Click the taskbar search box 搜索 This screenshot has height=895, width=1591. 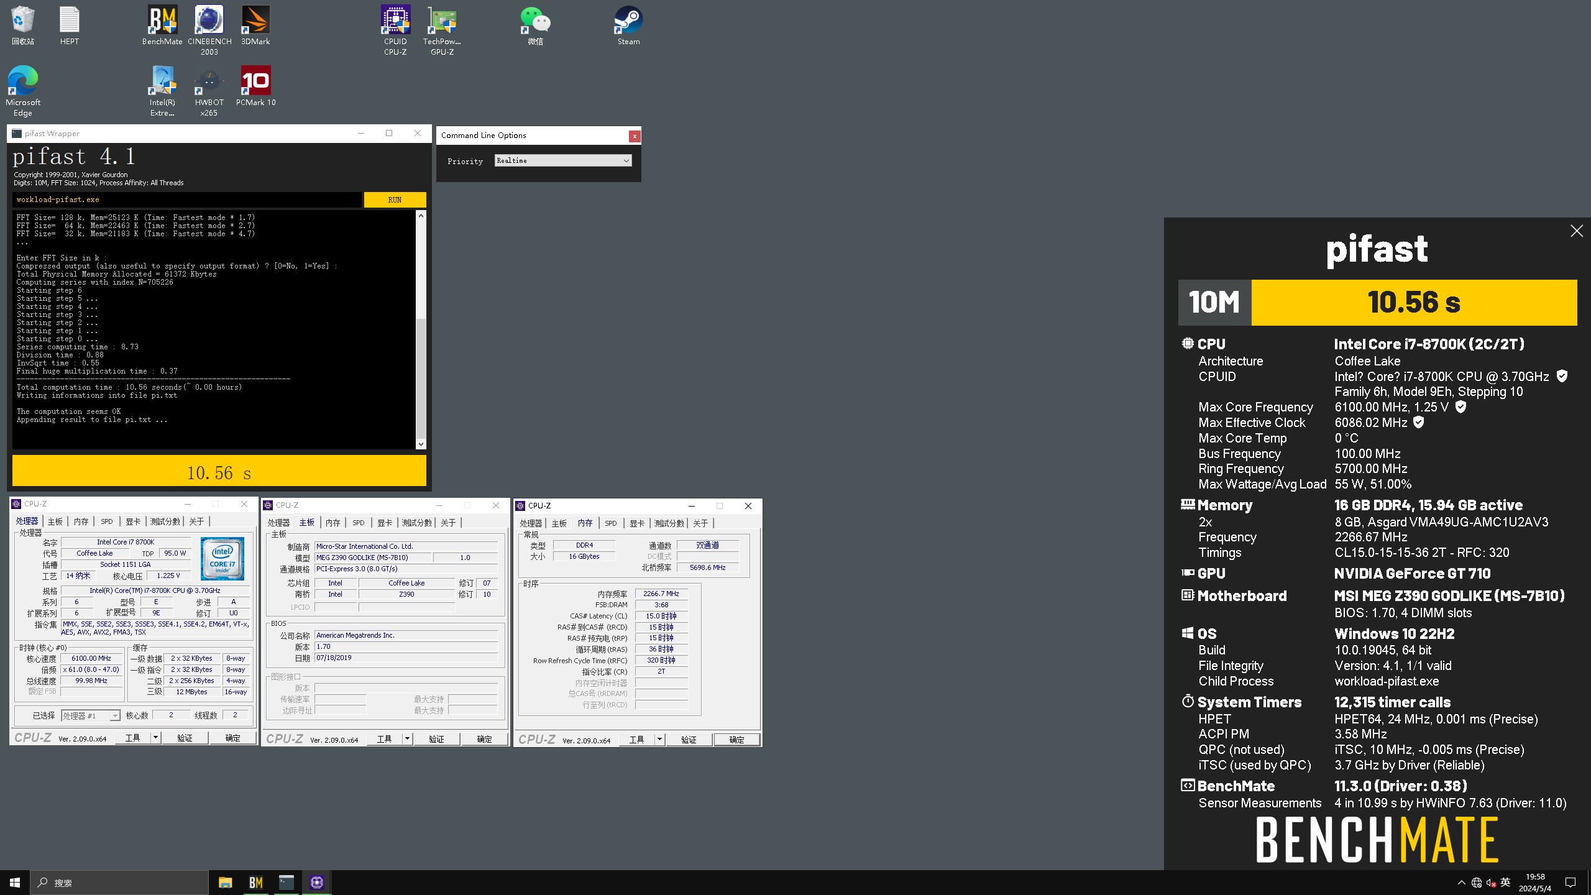click(119, 883)
